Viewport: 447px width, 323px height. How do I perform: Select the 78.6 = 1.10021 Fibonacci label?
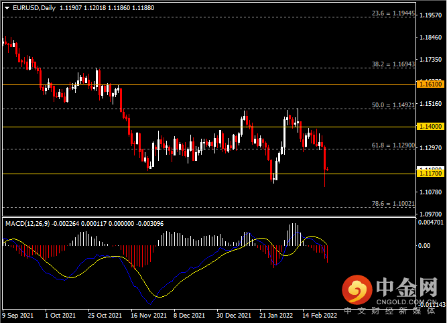[393, 204]
